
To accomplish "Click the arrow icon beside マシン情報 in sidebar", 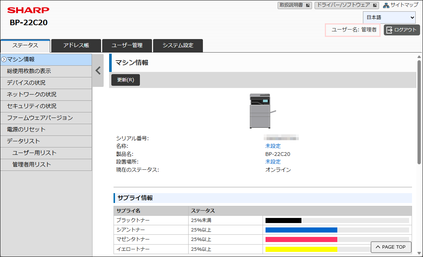I will pos(4,60).
